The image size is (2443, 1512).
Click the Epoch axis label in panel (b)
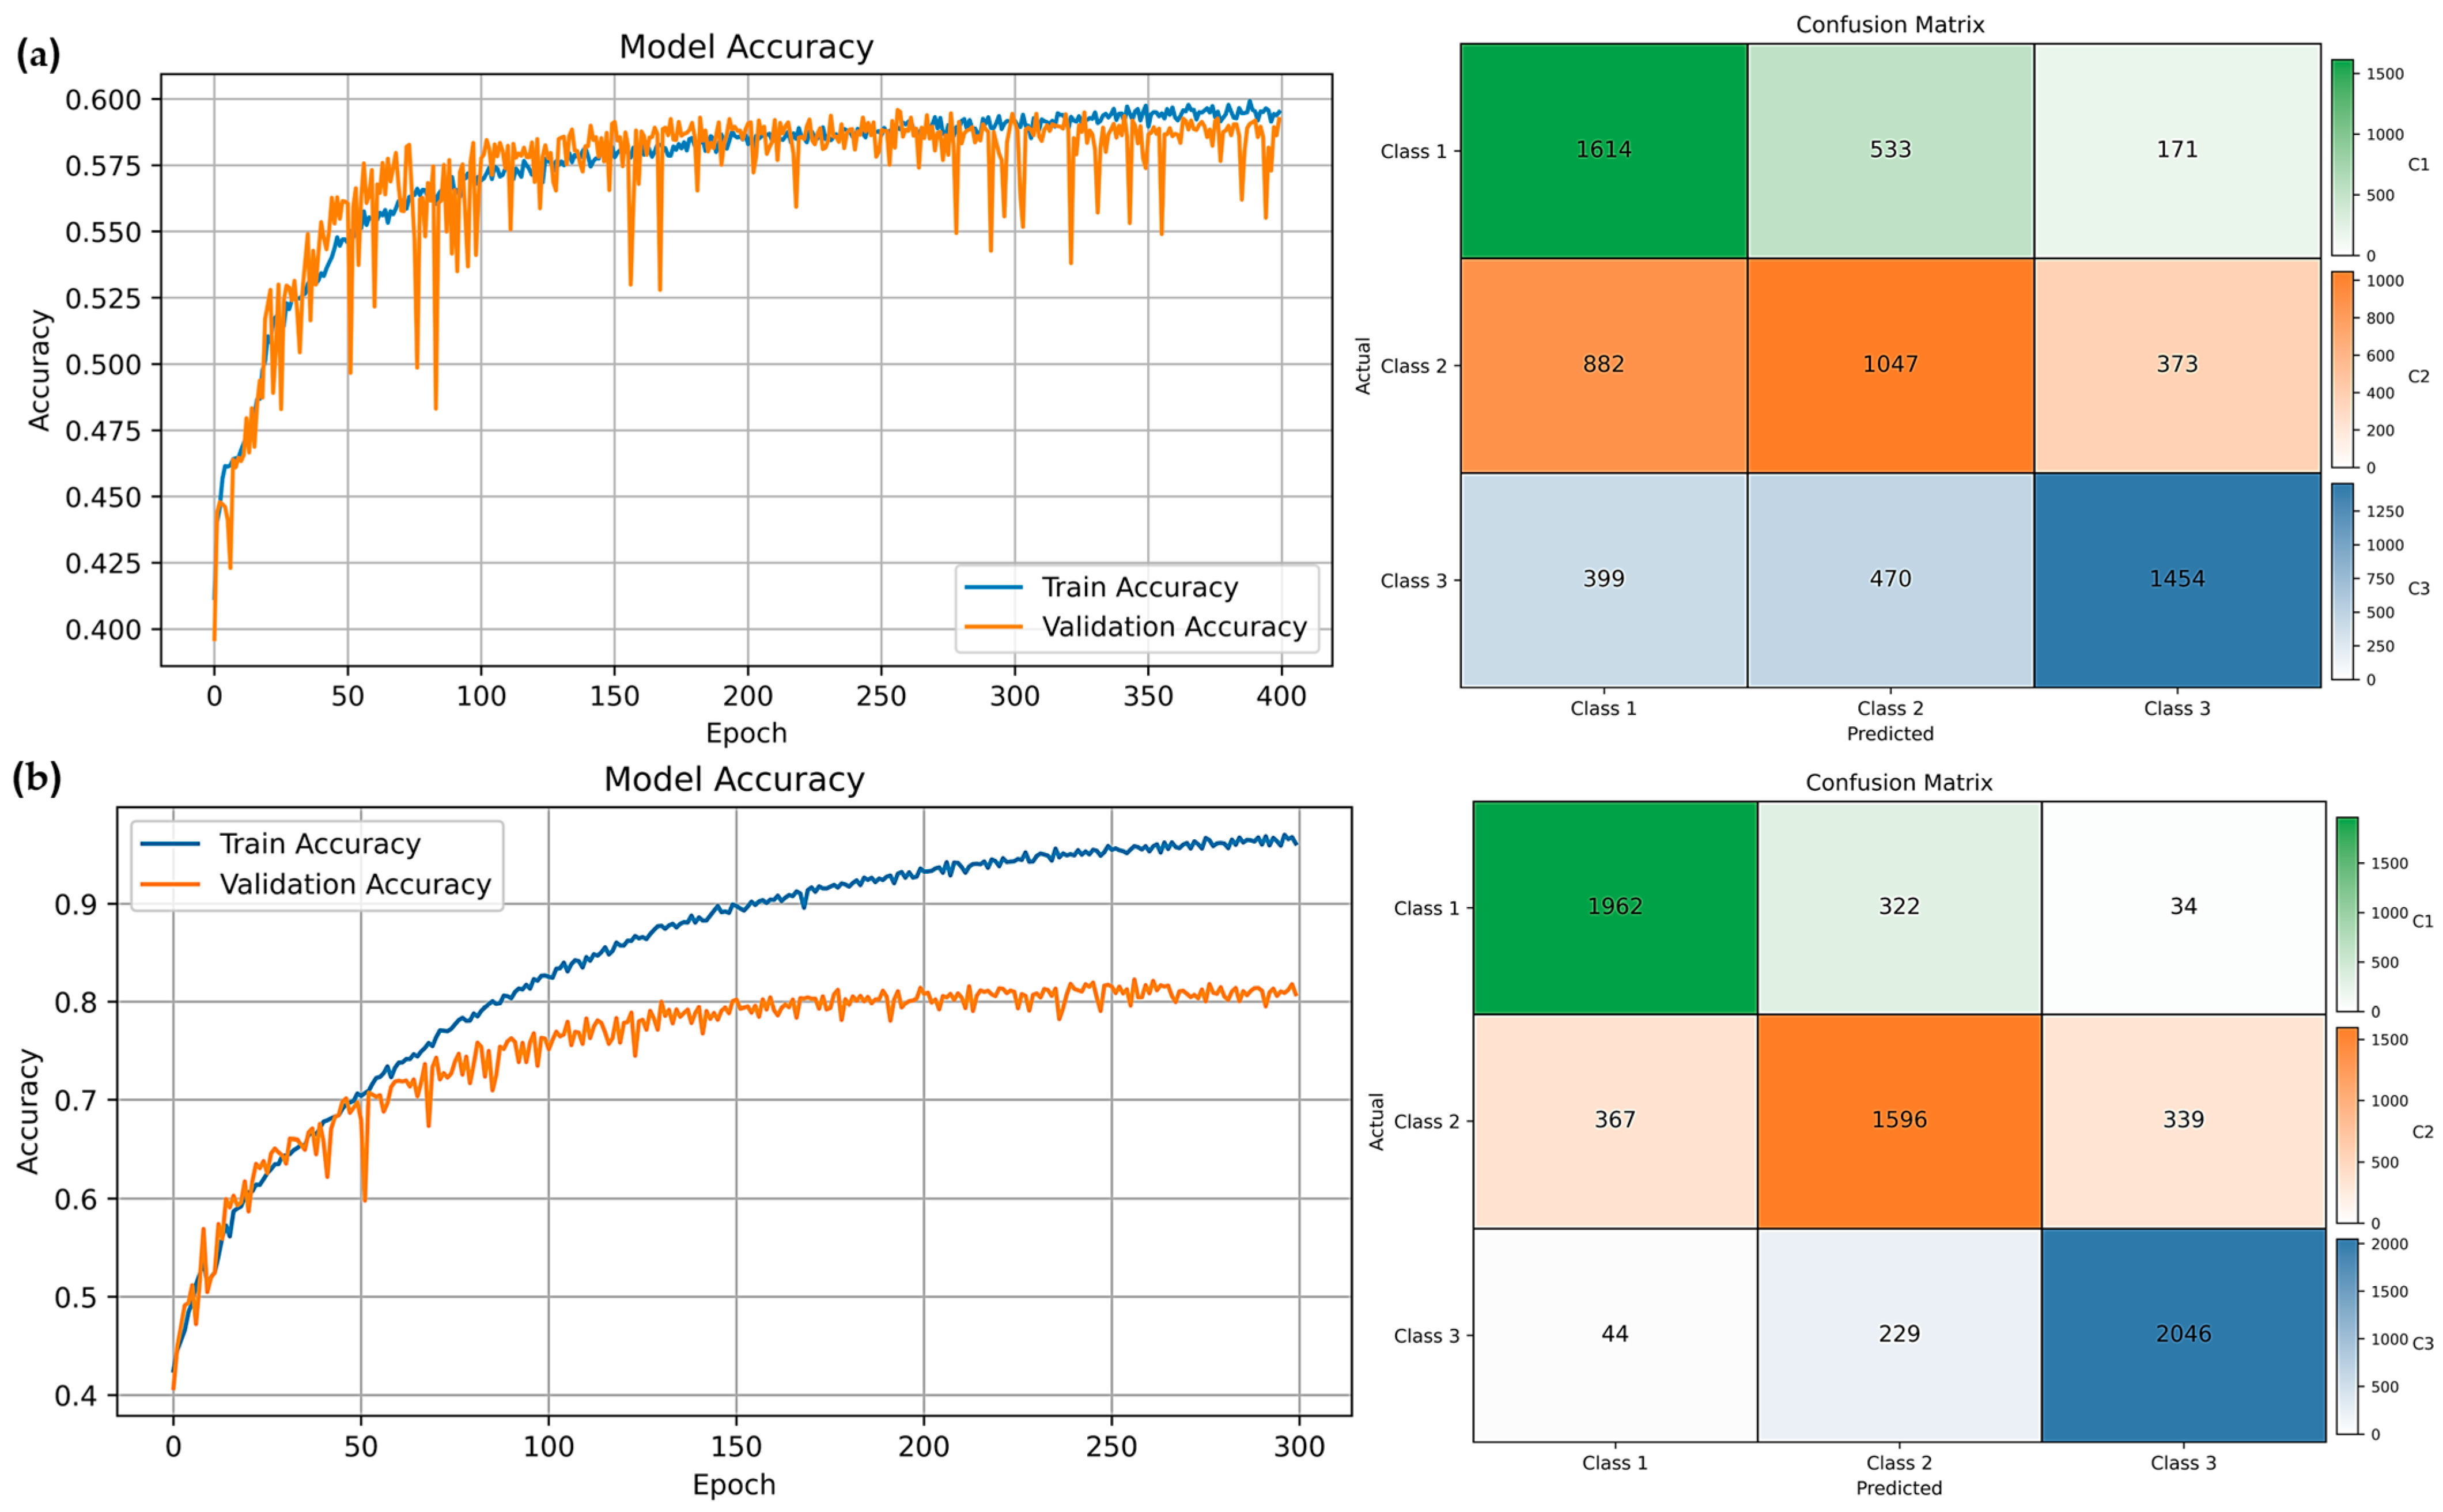[x=733, y=1488]
